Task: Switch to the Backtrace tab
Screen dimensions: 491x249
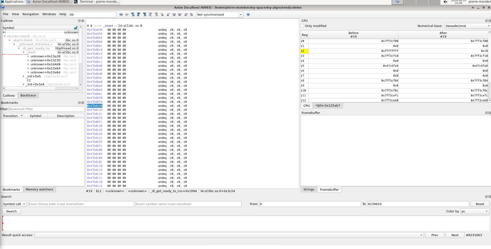Action: [x=28, y=95]
